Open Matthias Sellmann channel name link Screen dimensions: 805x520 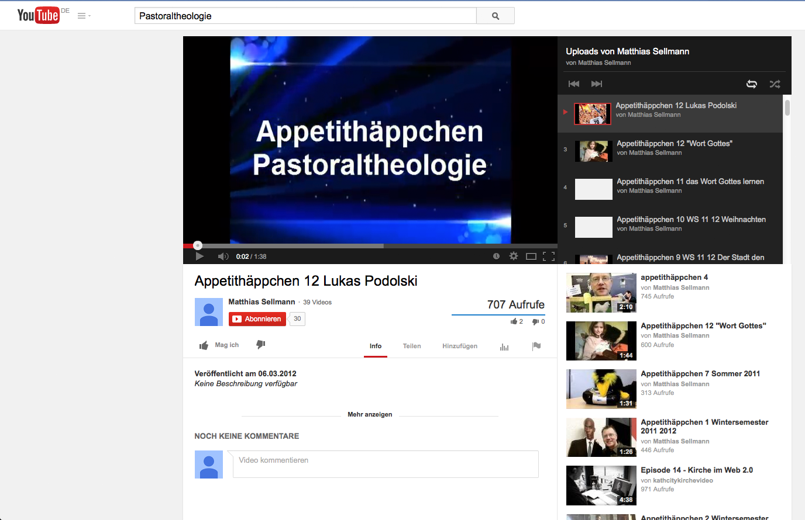click(x=262, y=302)
